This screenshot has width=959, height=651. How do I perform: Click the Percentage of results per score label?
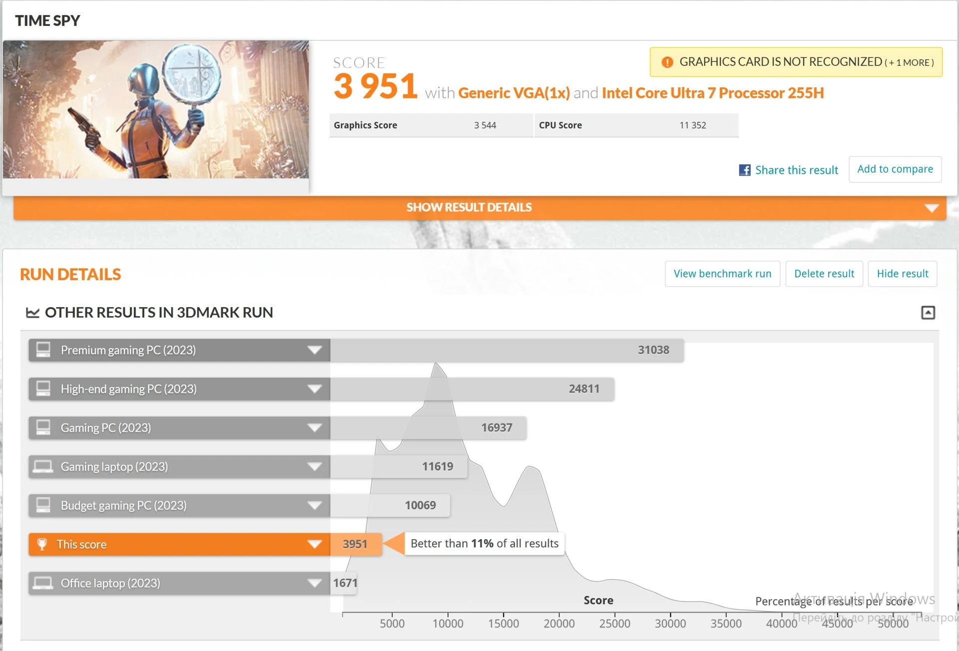pos(834,602)
